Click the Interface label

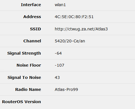(x=31, y=5)
